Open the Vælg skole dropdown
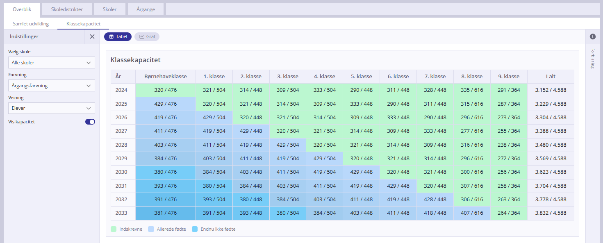603x243 pixels. click(x=51, y=63)
